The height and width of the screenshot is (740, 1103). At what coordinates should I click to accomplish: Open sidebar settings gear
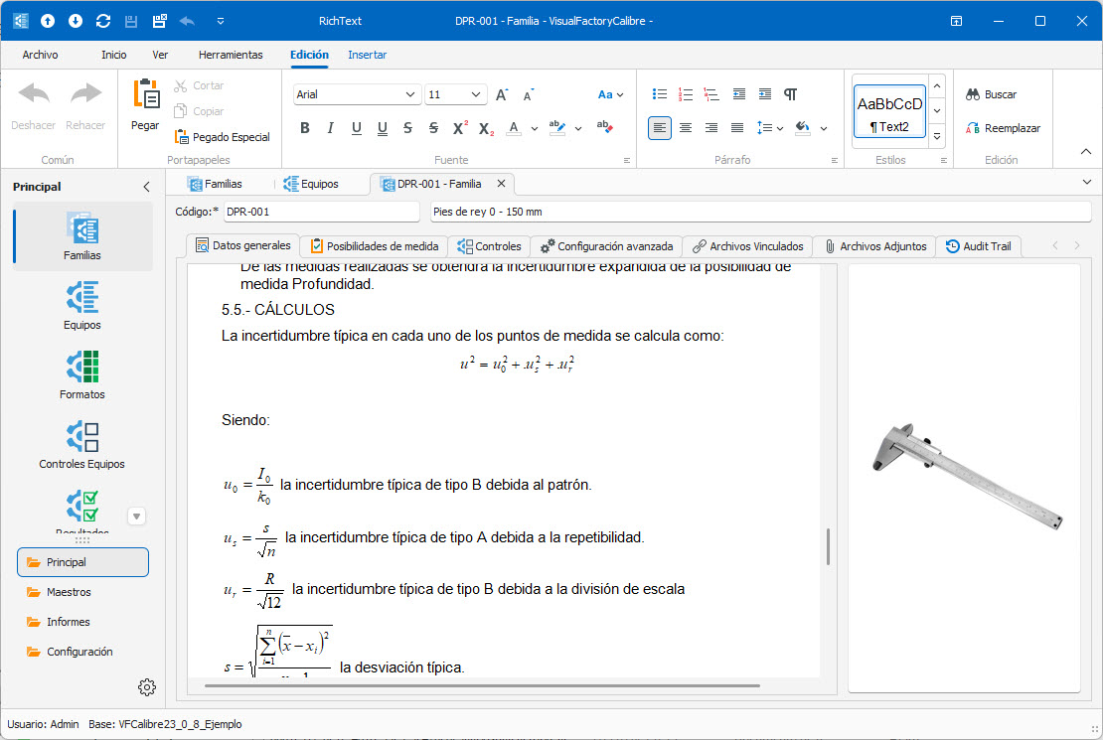click(x=147, y=687)
